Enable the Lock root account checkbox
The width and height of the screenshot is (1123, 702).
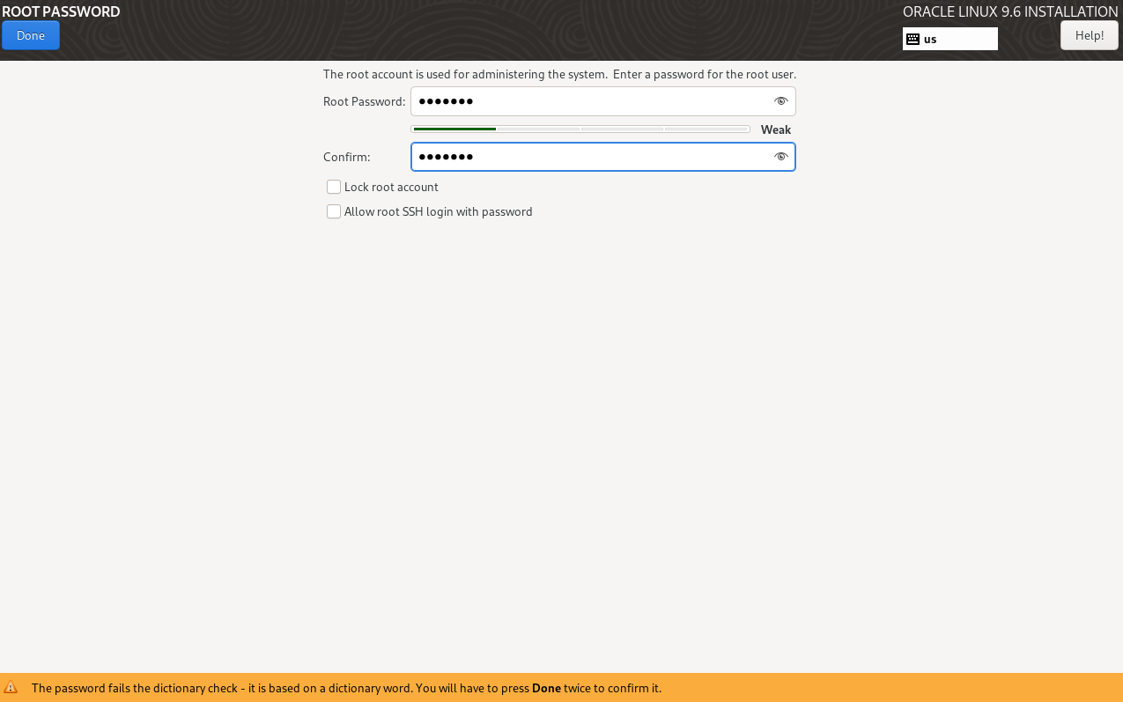pyautogui.click(x=334, y=187)
